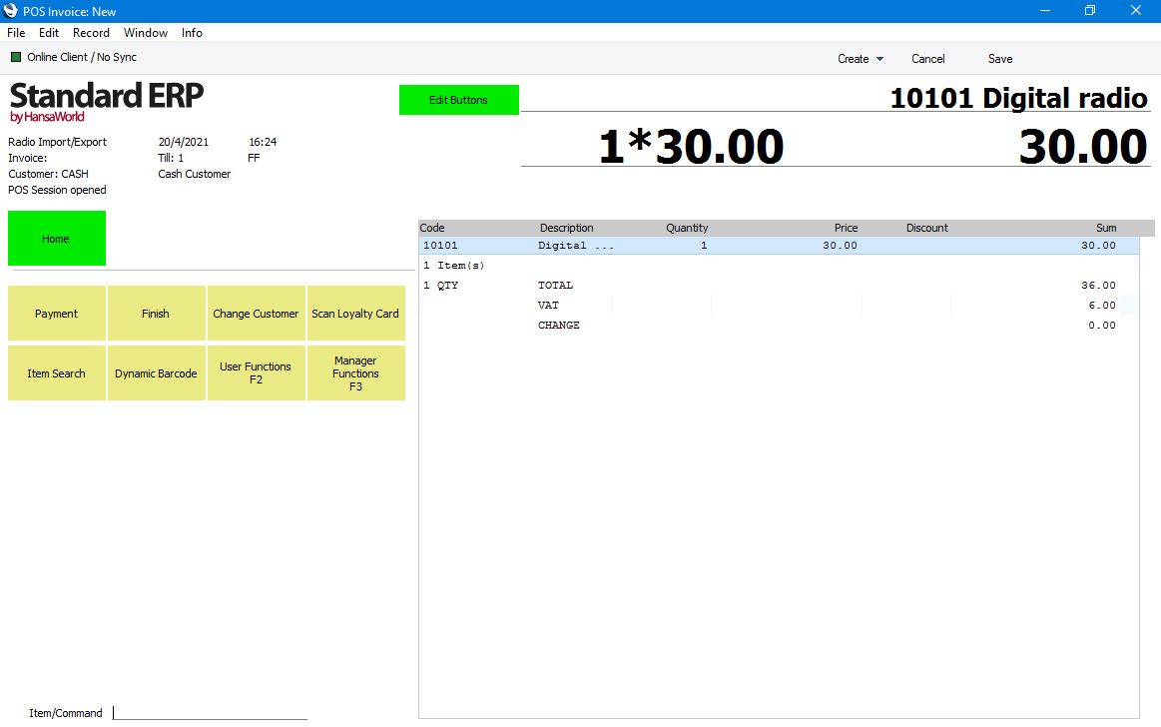Click the 'Invoice:' label
This screenshot has height=727, width=1161.
27,158
